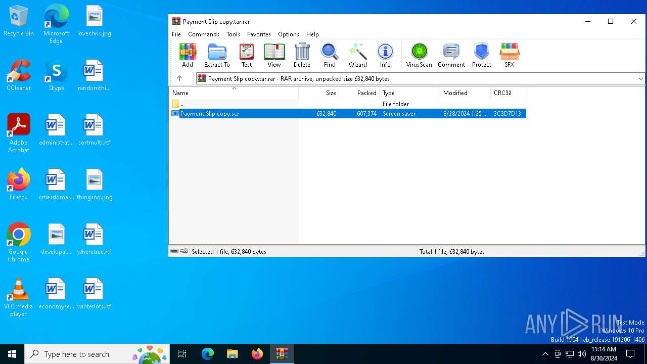Click the Add toolbar icon in WinRAR
Image resolution: width=647 pixels, height=364 pixels.
point(188,55)
